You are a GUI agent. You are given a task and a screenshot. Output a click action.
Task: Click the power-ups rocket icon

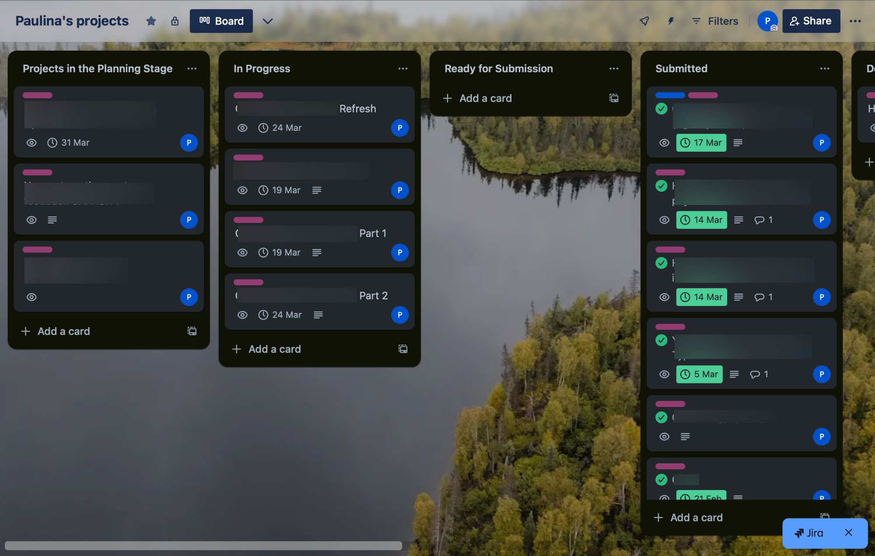click(x=644, y=21)
